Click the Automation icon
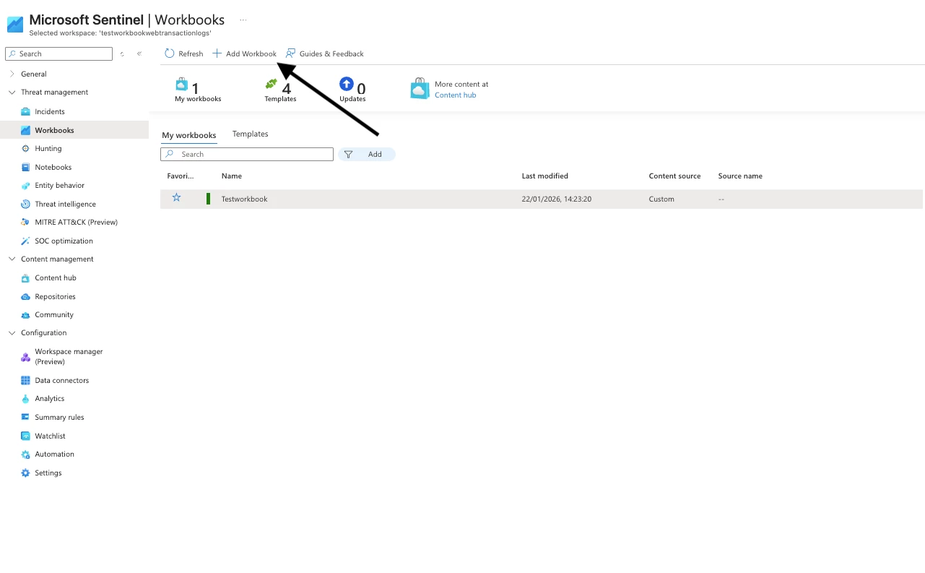The height and width of the screenshot is (573, 925). click(25, 454)
